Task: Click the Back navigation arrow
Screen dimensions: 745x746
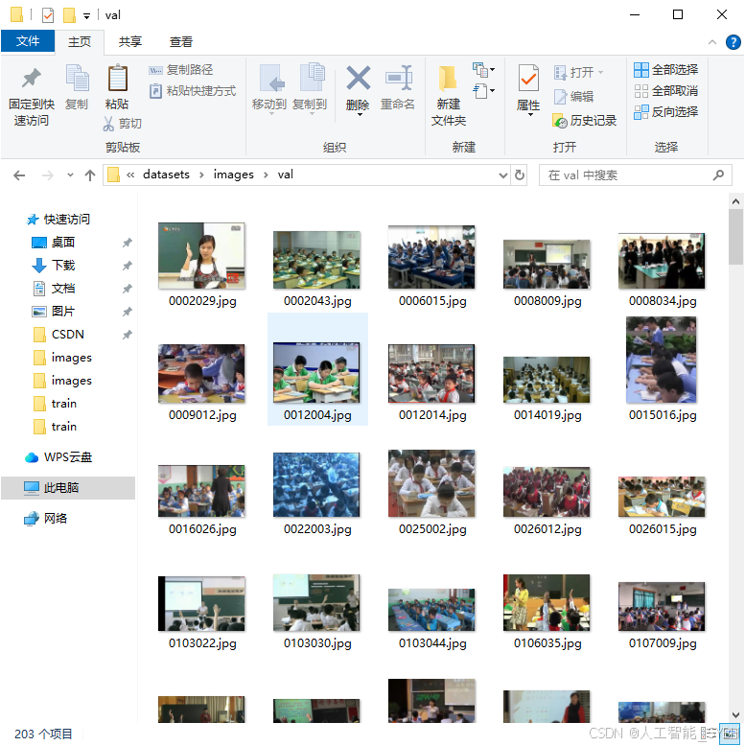Action: click(19, 175)
